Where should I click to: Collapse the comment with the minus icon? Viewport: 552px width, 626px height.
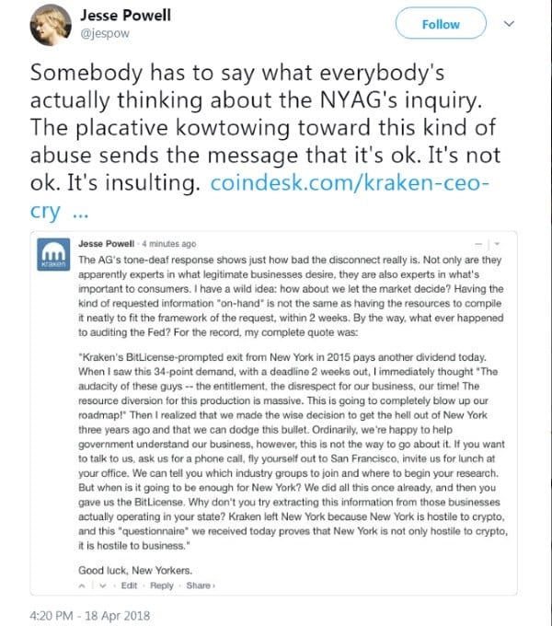[x=478, y=244]
